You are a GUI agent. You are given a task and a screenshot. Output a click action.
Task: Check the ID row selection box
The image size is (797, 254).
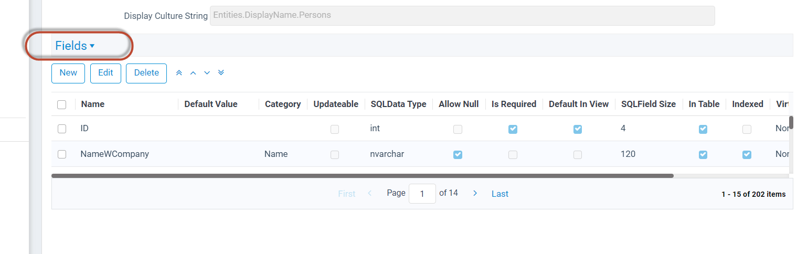point(62,129)
